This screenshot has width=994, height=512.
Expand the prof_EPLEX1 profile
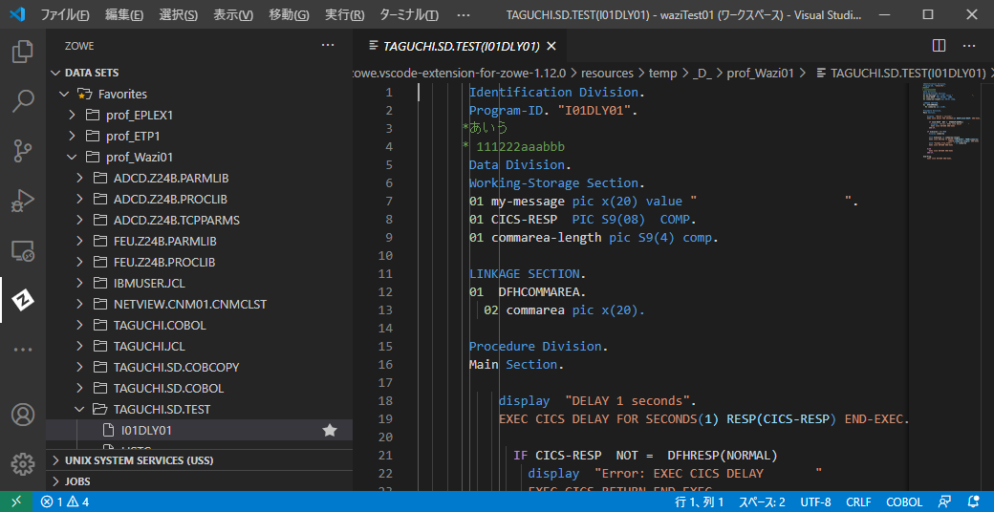tap(72, 116)
